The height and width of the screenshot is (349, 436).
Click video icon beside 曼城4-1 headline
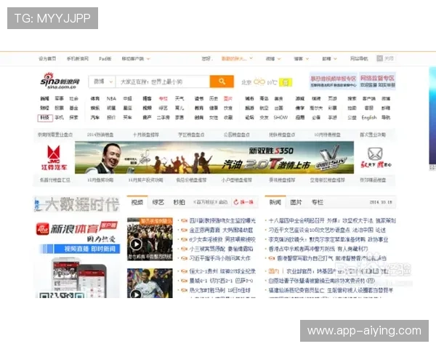pos(184,281)
